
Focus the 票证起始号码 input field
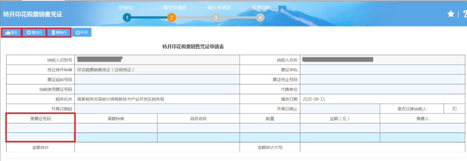[x=157, y=80]
